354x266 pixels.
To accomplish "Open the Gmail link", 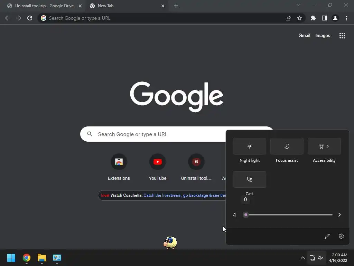I will click(304, 36).
